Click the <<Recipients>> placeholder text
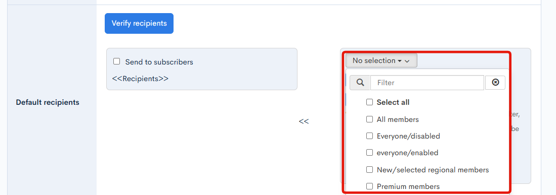Viewport: 556px width, 195px height. (140, 79)
